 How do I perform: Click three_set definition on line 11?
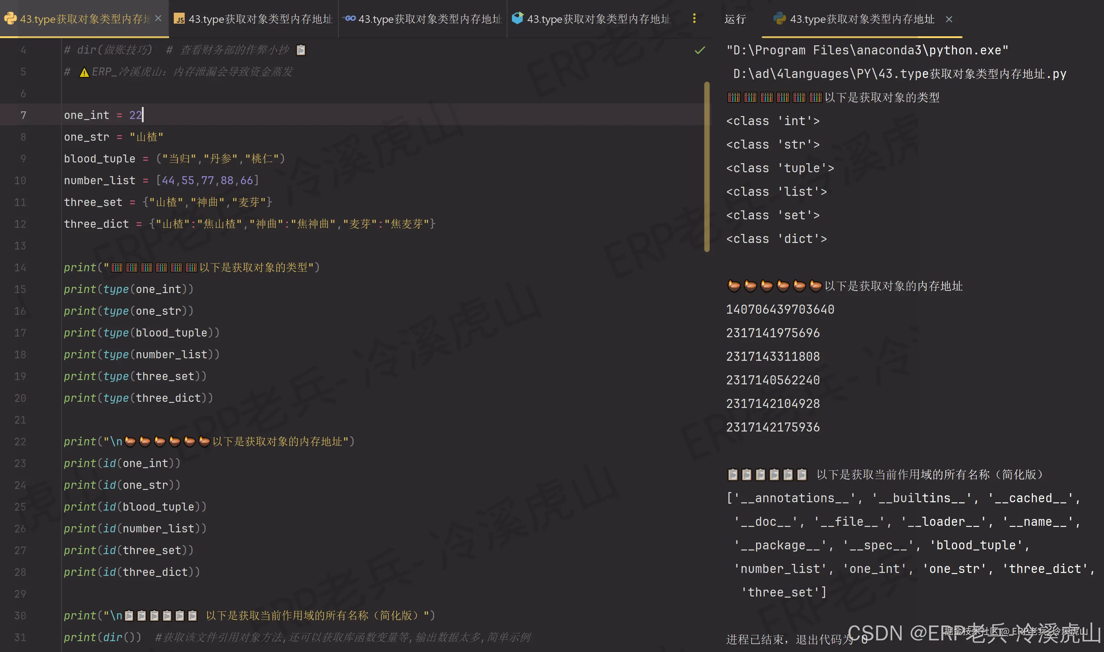tap(168, 202)
